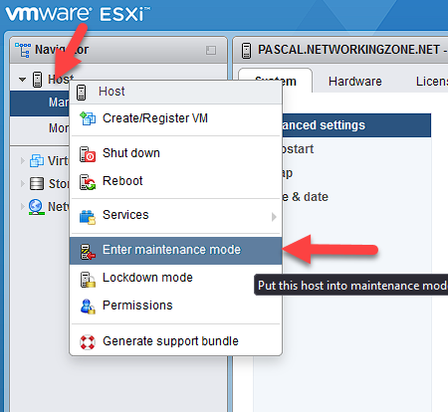Image resolution: width=448 pixels, height=412 pixels.
Task: Click the maintenance mode icon
Action: point(88,251)
